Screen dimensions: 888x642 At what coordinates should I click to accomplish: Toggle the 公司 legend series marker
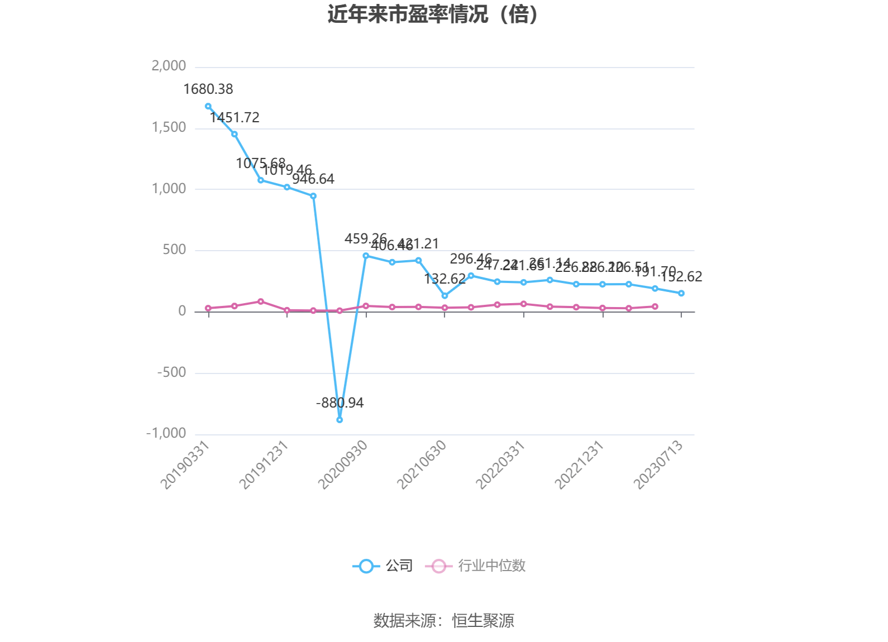[366, 566]
